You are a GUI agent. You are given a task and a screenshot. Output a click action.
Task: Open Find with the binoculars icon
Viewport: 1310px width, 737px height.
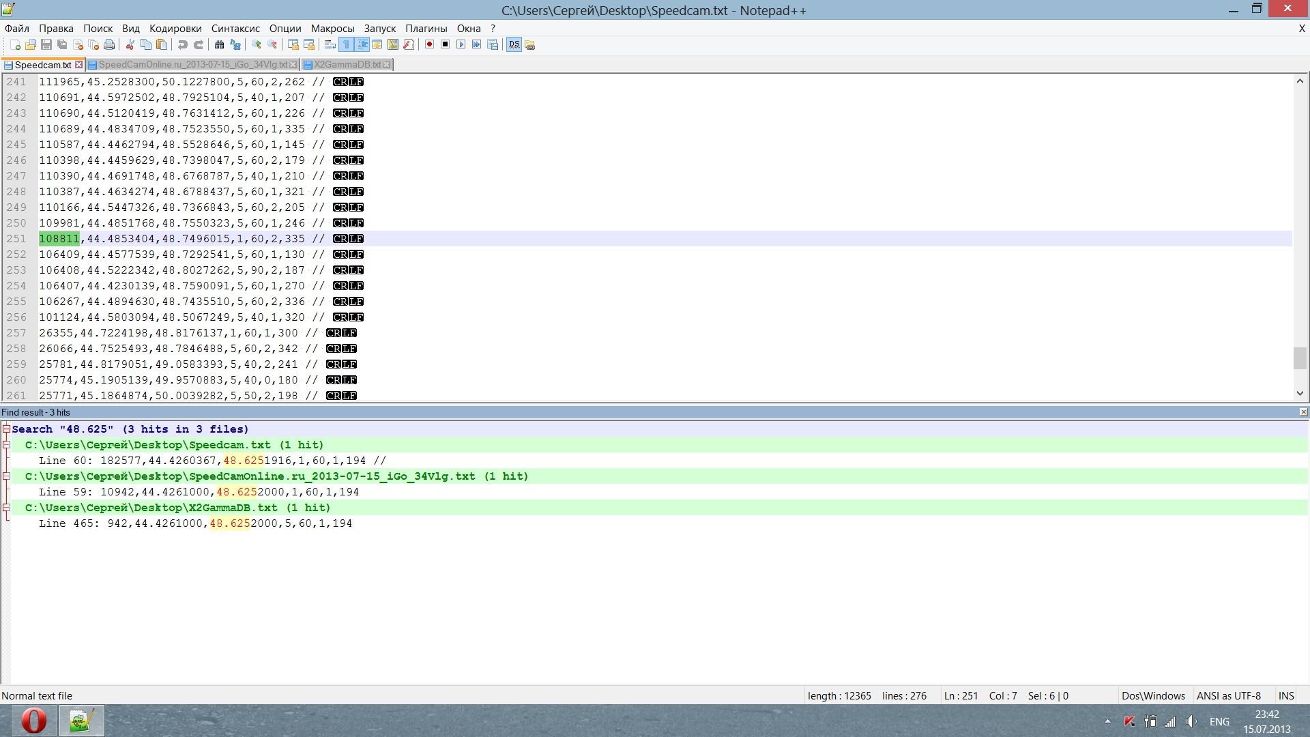click(x=219, y=45)
